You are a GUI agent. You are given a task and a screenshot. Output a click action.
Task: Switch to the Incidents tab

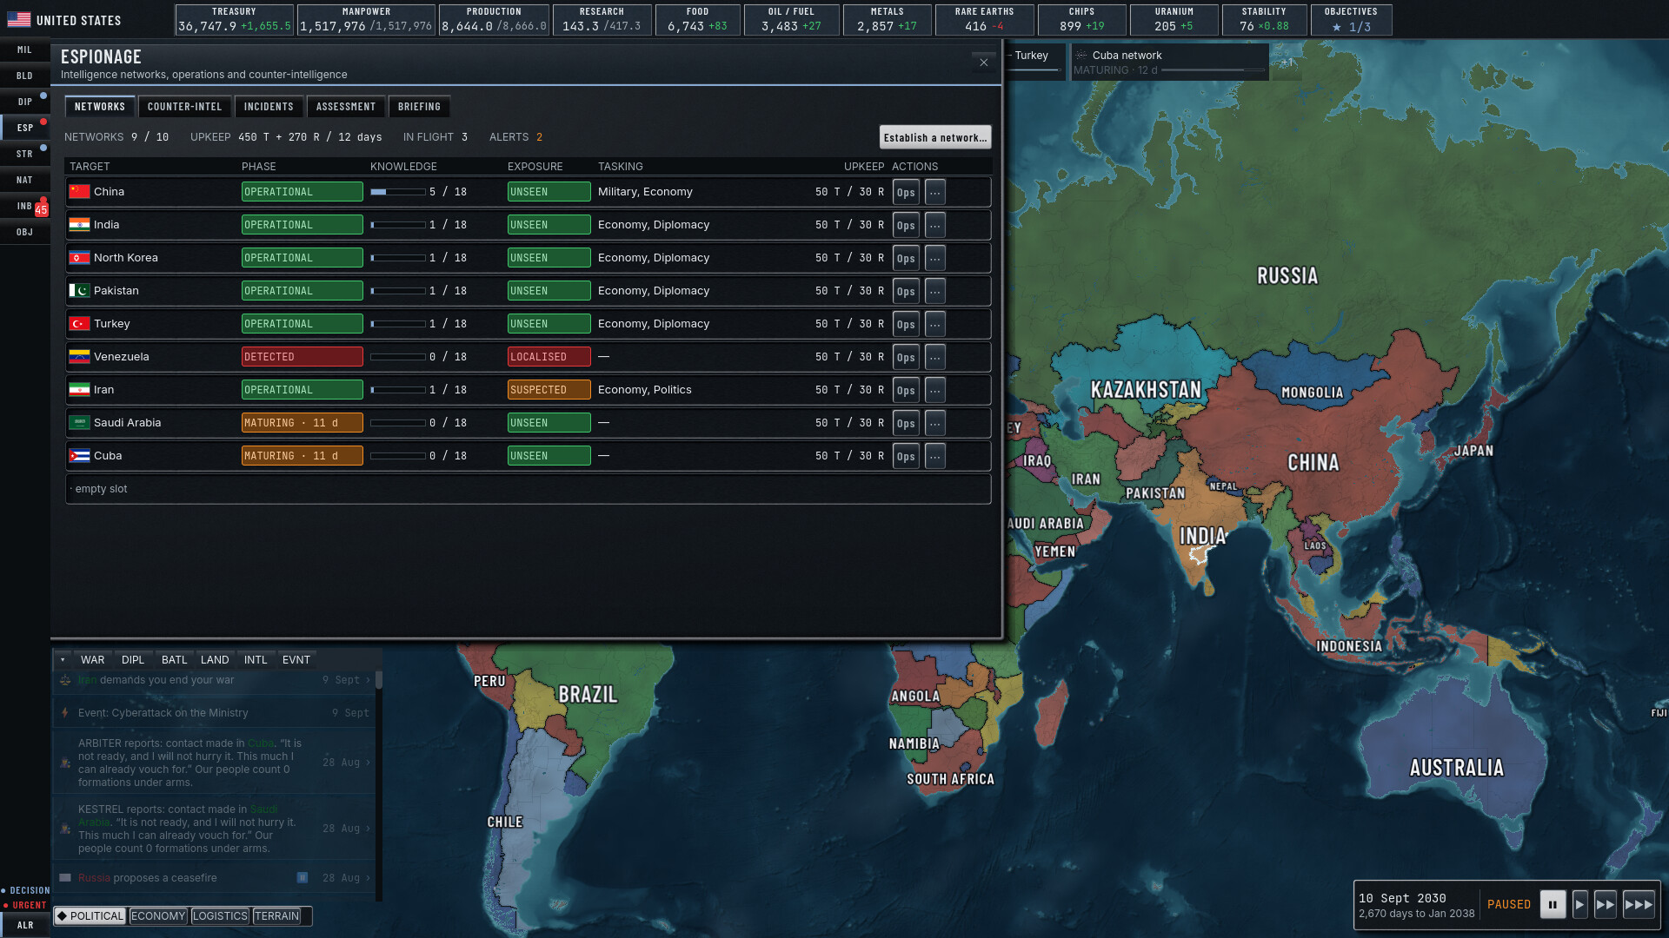coord(269,107)
